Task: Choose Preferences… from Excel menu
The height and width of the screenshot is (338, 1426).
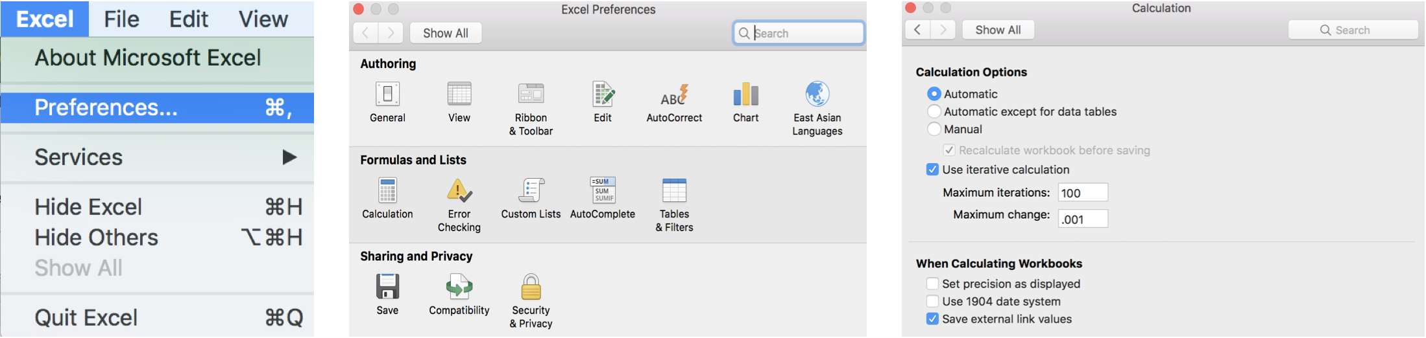Action: tap(157, 107)
